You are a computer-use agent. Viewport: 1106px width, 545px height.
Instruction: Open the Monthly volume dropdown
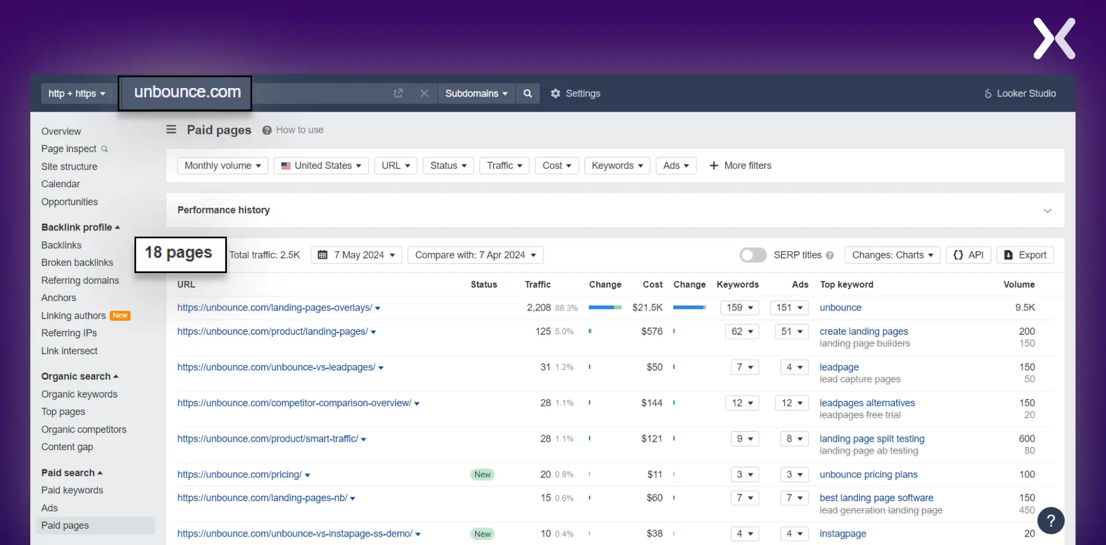(223, 165)
